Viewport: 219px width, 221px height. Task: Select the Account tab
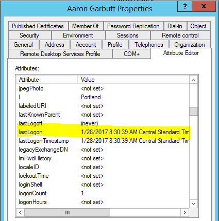point(86,45)
